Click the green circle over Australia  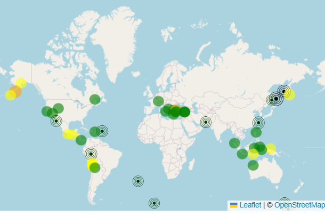point(253,165)
